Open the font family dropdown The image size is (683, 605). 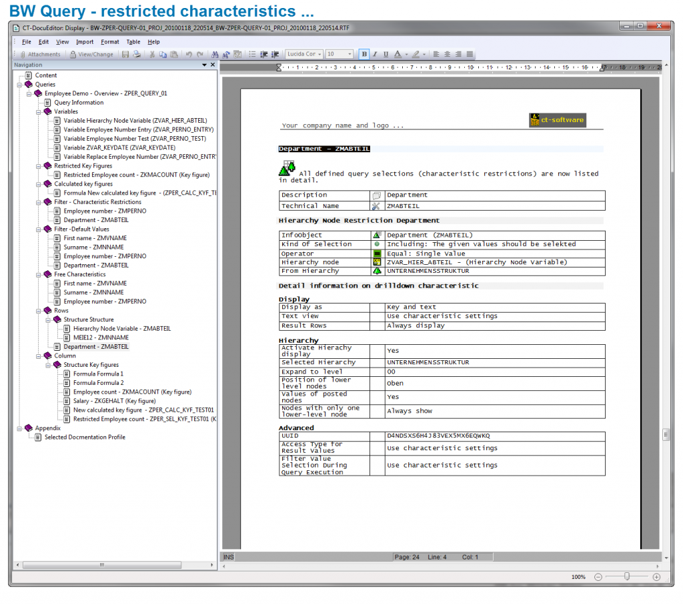point(319,55)
